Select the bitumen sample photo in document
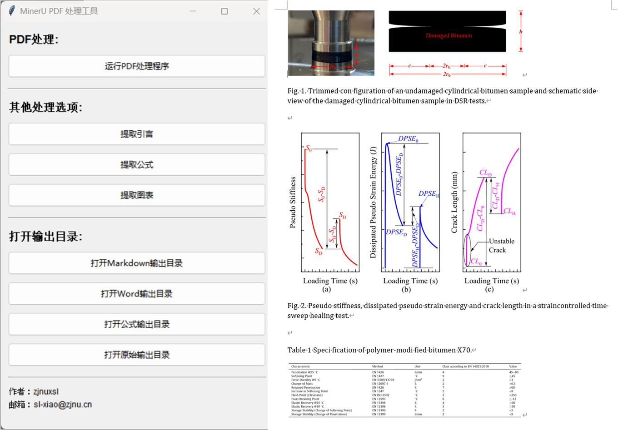The image size is (618, 430). pyautogui.click(x=331, y=43)
